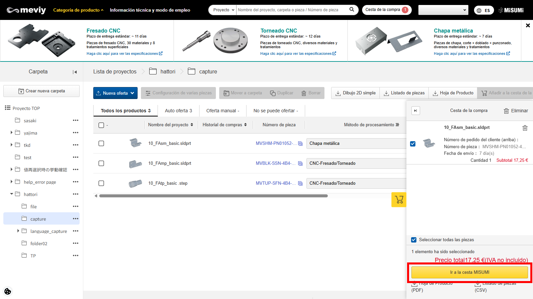Copy part number MVSHM-PN01052 icon
This screenshot has width=533, height=299.
pyautogui.click(x=300, y=144)
